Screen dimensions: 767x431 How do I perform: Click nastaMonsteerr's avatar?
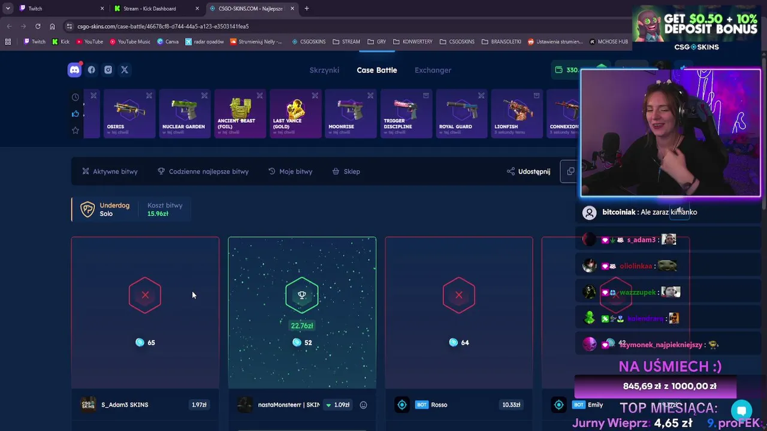245,405
